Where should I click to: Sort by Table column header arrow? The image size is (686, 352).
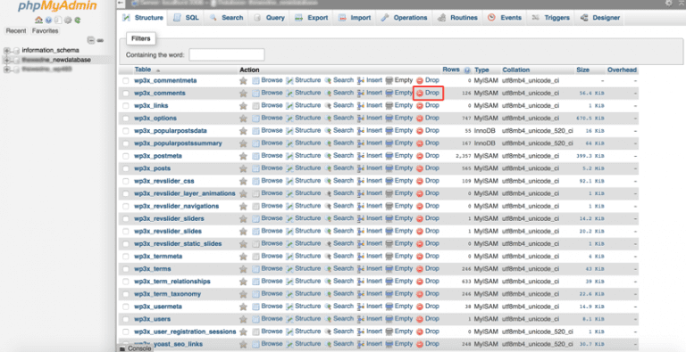[x=158, y=70]
